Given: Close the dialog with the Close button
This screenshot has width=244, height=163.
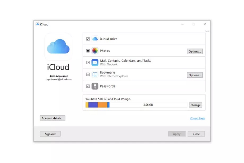Looking at the screenshot, I should 196,134.
